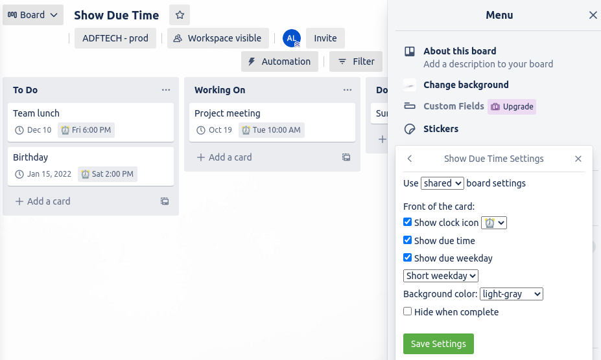This screenshot has width=601, height=360.
Task: Toggle Show due time checkbox
Action: pos(407,240)
